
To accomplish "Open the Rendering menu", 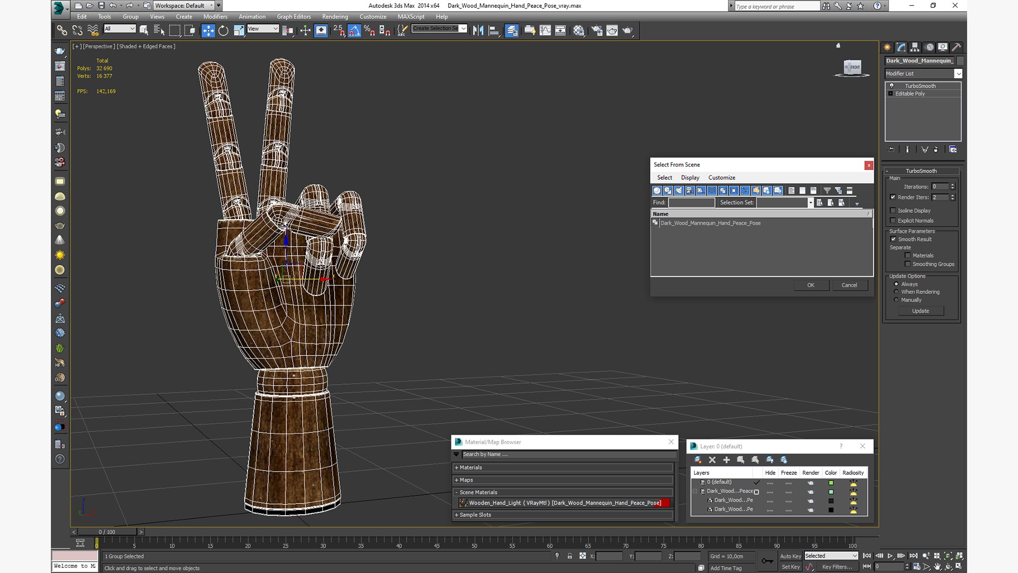I will pos(335,16).
